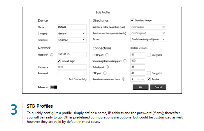This screenshot has width=204, height=131.
Task: Click the Test Connectivity link
Action: [x=78, y=79]
